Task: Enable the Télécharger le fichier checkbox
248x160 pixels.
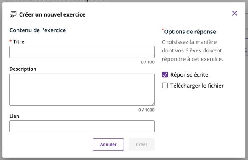Action: click(165, 86)
